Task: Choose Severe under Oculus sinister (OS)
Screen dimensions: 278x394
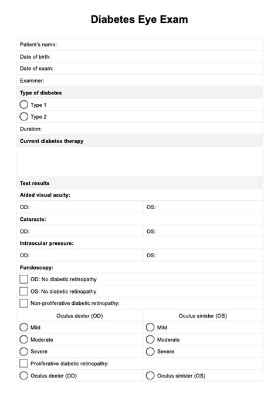Action: 150,351
